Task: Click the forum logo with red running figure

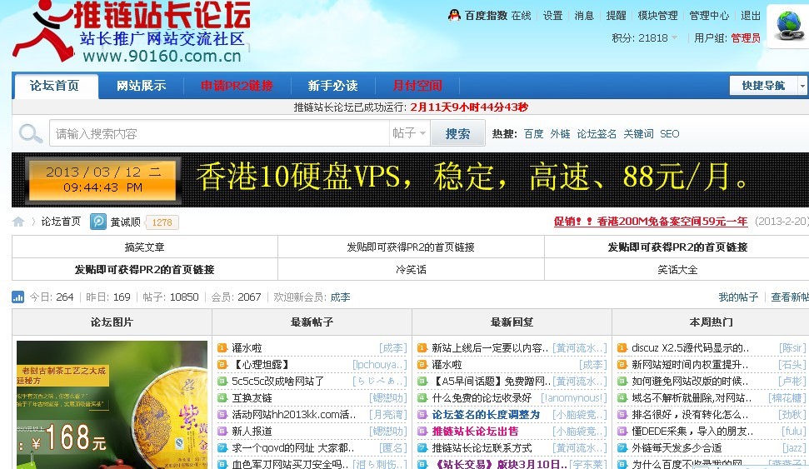Action: [129, 33]
